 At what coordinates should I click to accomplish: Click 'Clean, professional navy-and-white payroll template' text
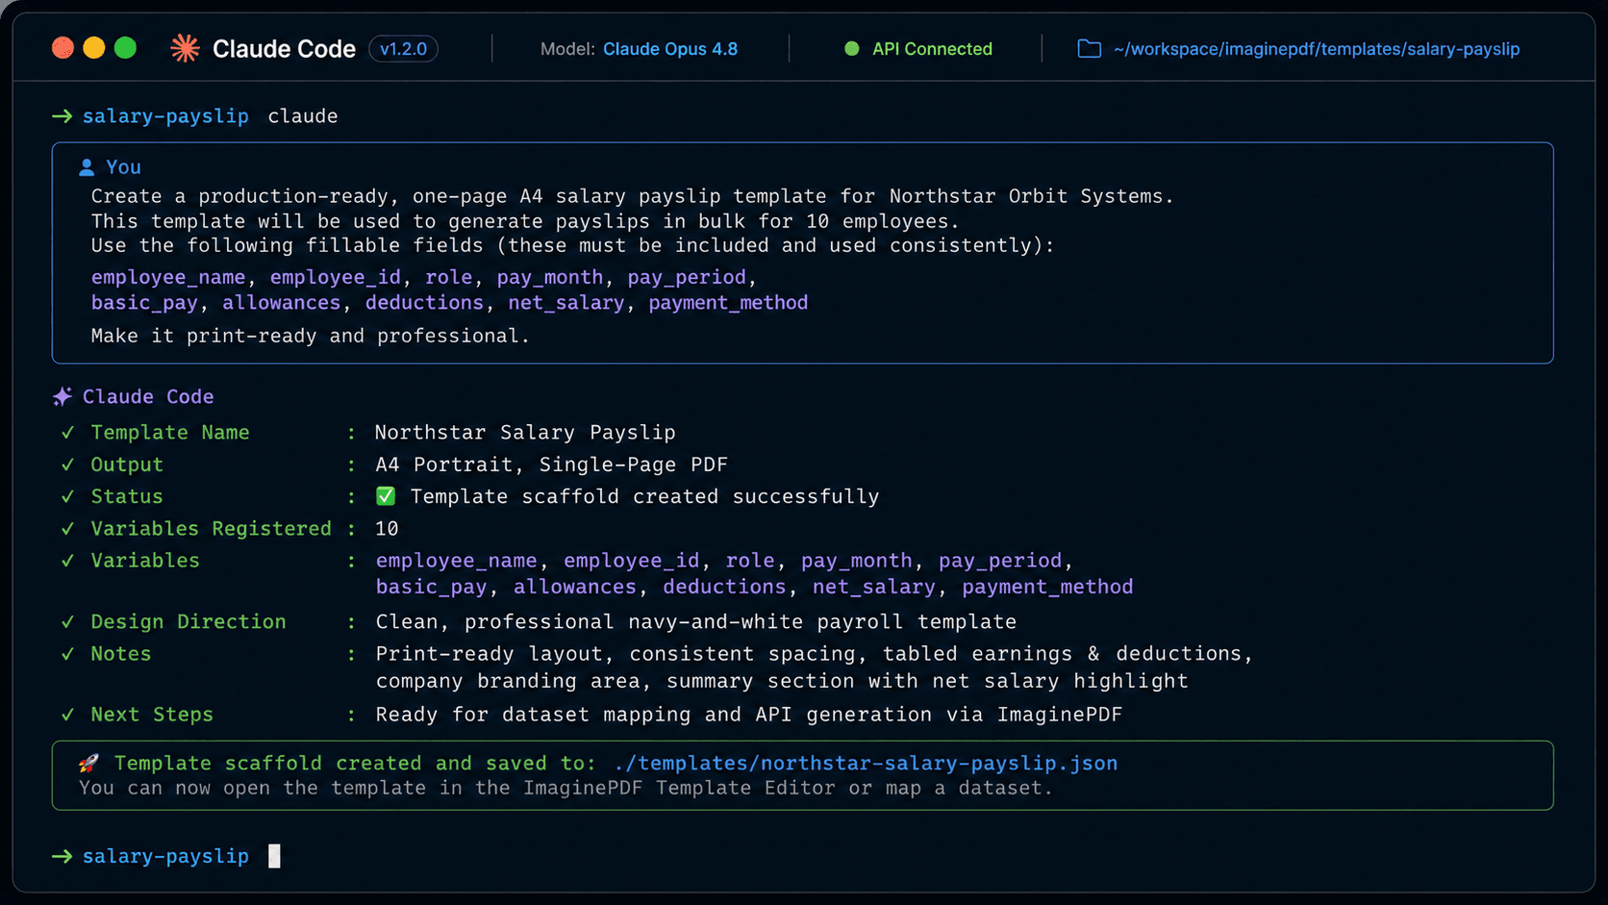(696, 622)
